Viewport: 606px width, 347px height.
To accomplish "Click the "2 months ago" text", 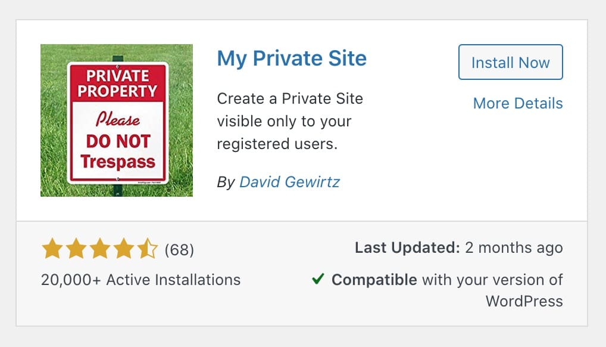I will pyautogui.click(x=514, y=248).
